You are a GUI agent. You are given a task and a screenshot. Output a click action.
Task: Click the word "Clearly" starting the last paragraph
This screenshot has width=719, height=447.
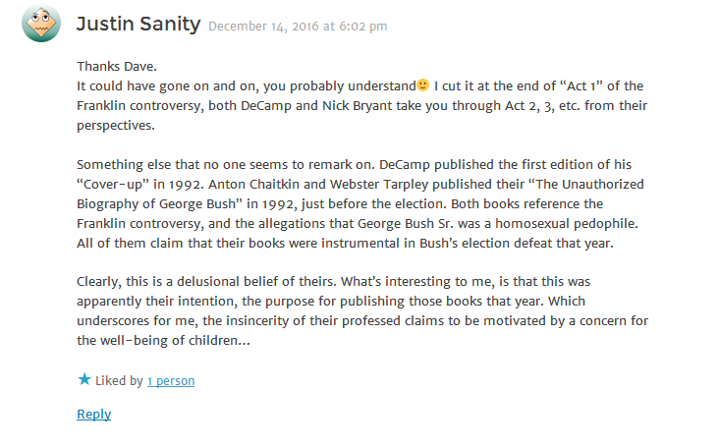(x=97, y=282)
